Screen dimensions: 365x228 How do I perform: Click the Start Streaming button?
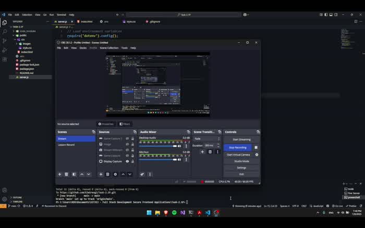pos(241,140)
